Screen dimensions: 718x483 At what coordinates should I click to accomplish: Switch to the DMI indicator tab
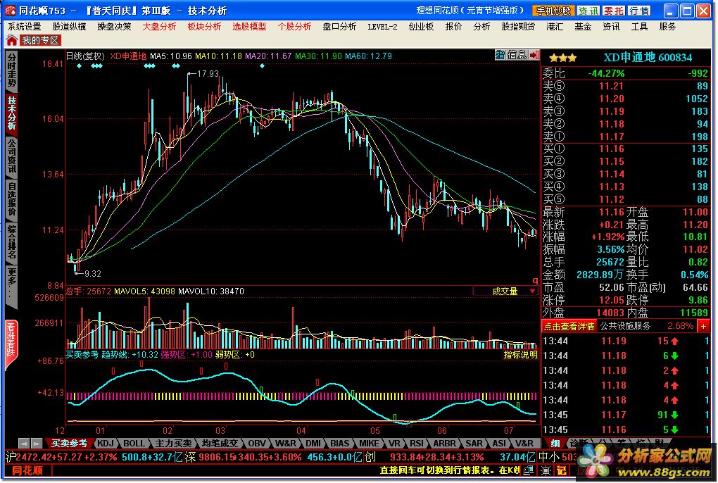pyautogui.click(x=313, y=443)
